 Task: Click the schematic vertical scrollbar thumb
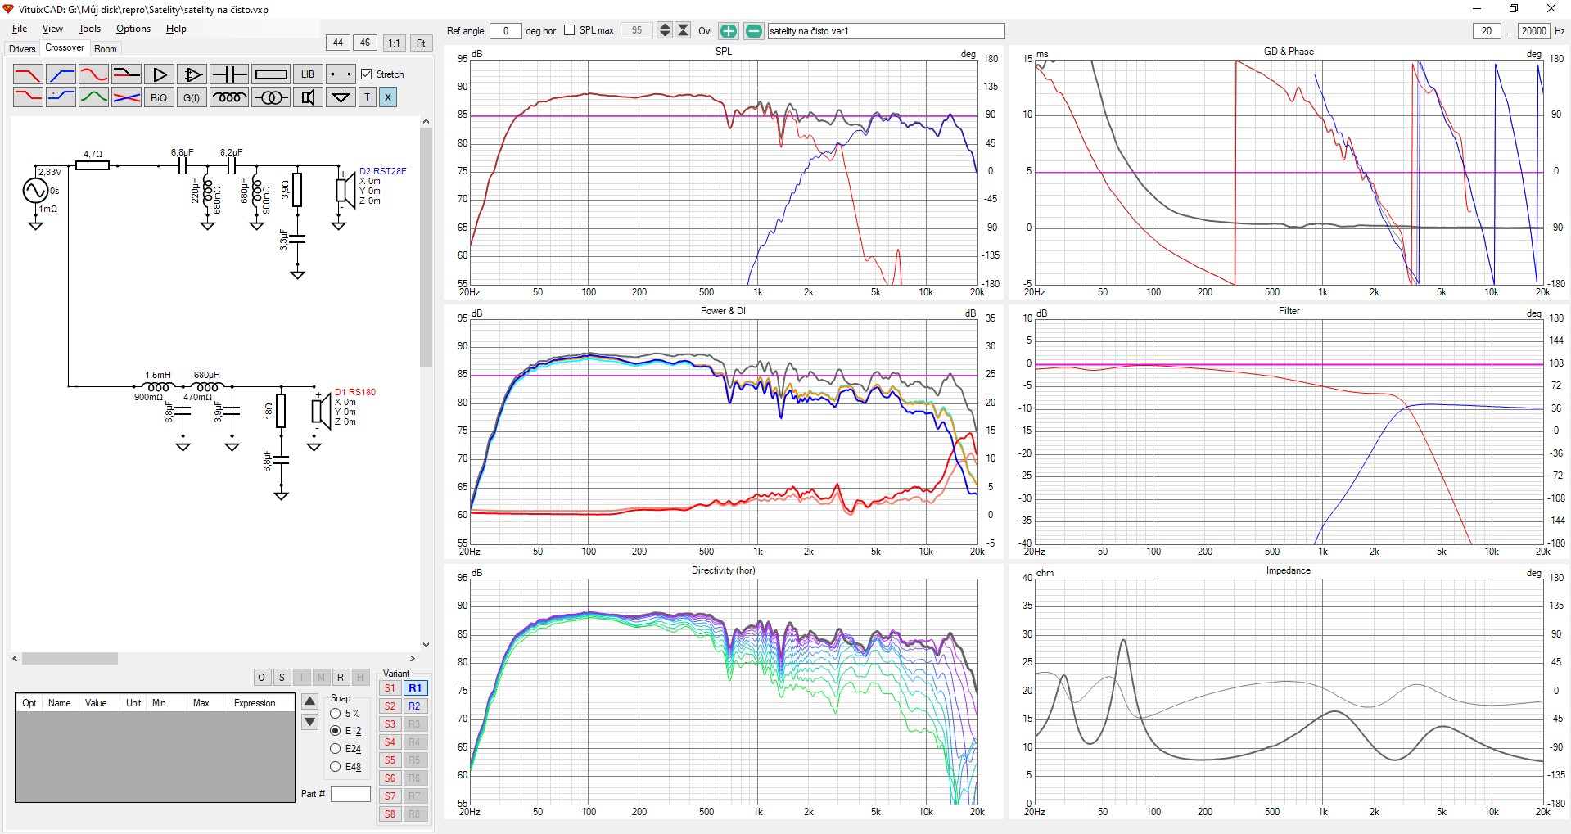point(426,247)
